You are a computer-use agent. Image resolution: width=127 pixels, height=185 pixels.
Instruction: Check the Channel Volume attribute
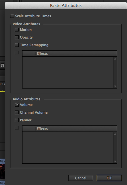[17, 112]
